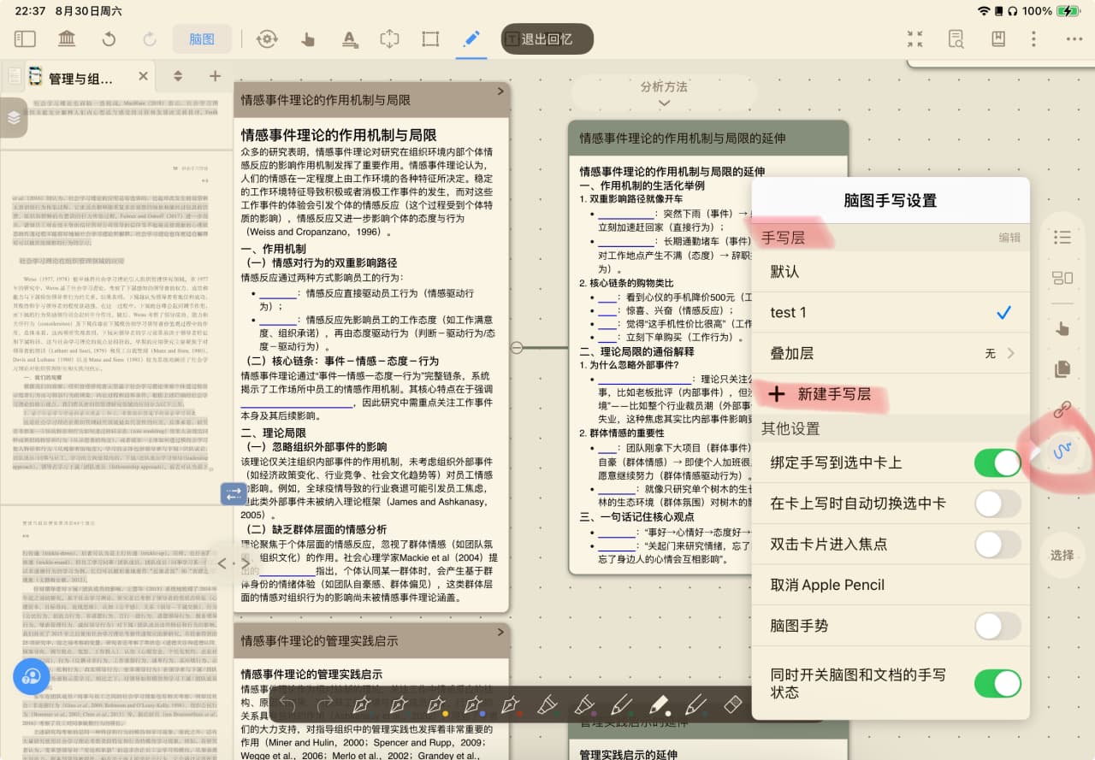The width and height of the screenshot is (1095, 760).
Task: Collapse the document panel with left arrow
Action: click(x=222, y=563)
